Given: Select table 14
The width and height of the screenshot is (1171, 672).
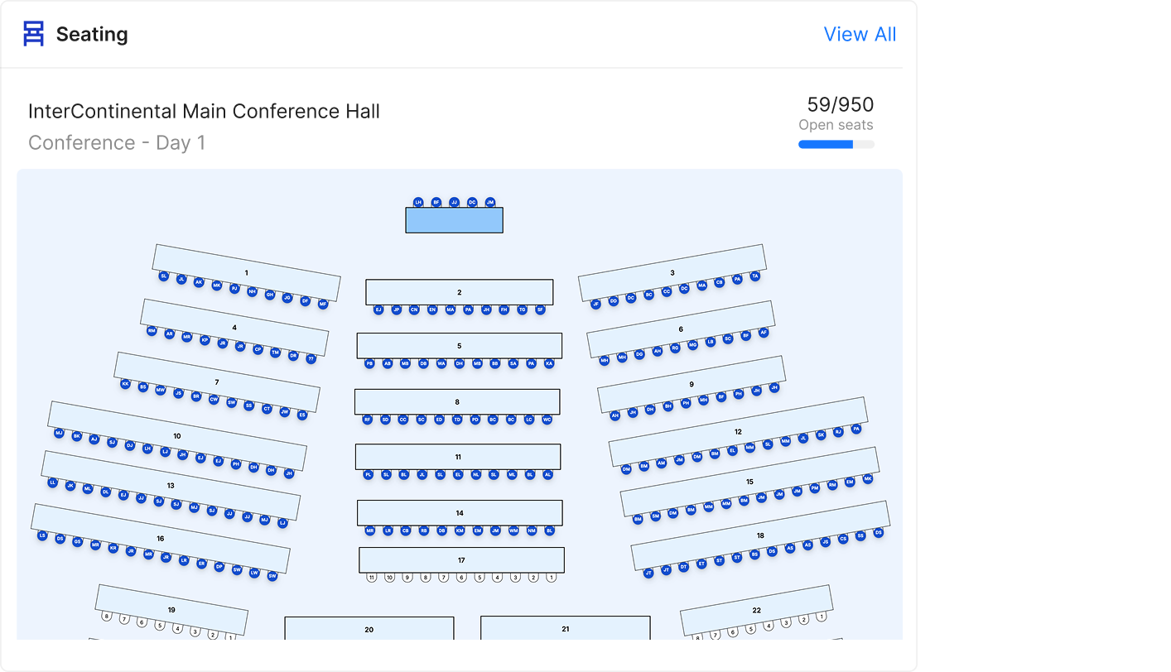Looking at the screenshot, I should (x=460, y=513).
